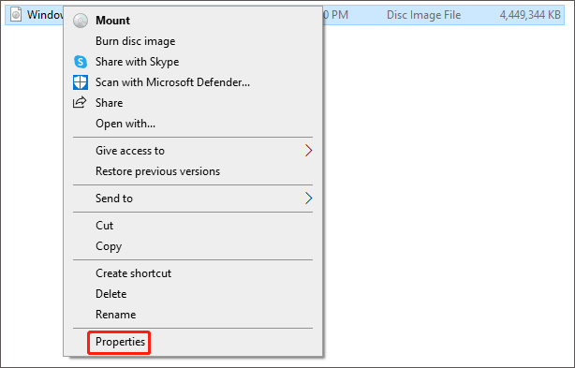Open the Open with... option
575x368 pixels.
pyautogui.click(x=125, y=124)
